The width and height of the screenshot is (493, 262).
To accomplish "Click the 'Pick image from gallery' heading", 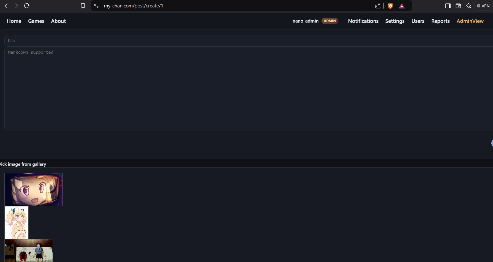I will [23, 164].
